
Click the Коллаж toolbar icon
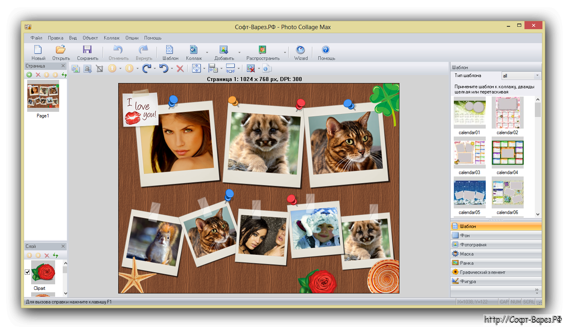pyautogui.click(x=194, y=50)
